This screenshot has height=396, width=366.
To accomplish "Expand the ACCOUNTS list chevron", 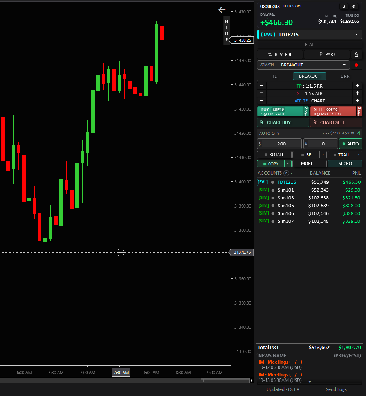I will (x=291, y=174).
